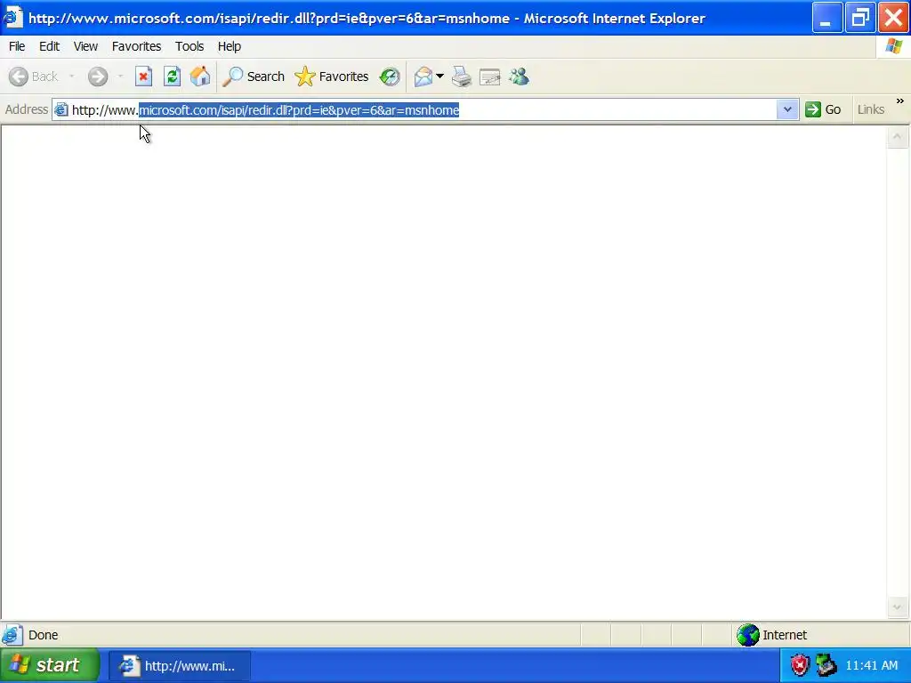Open the Forward history dropdown arrow
This screenshot has height=683, width=911.
click(120, 76)
